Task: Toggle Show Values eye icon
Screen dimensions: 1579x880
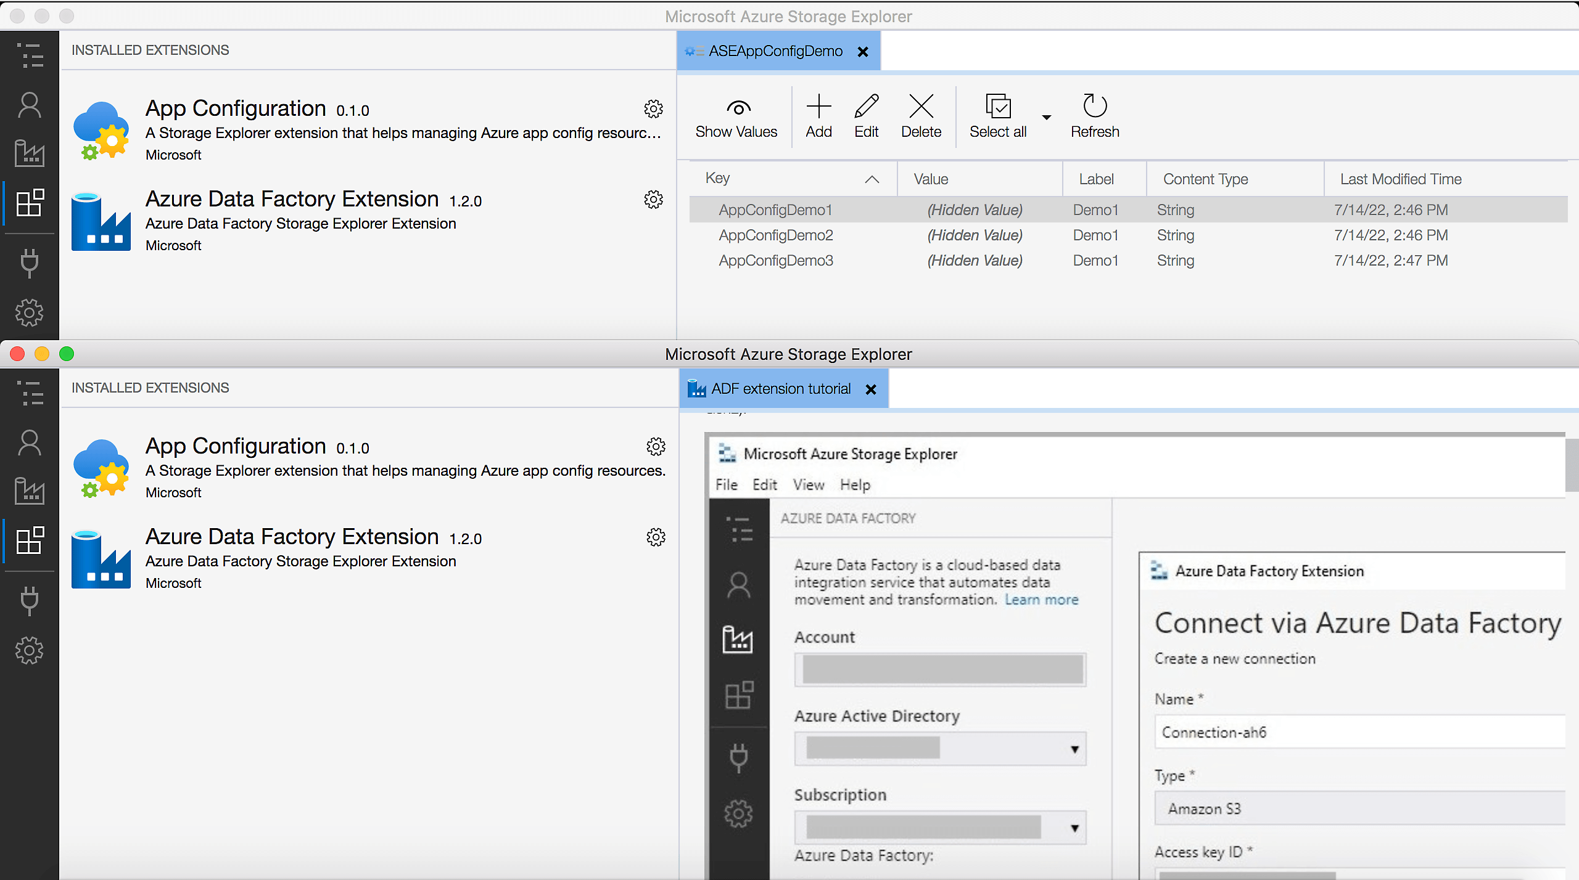Action: (738, 108)
